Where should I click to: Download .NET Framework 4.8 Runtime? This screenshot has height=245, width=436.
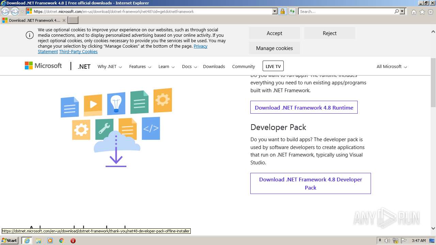[304, 108]
